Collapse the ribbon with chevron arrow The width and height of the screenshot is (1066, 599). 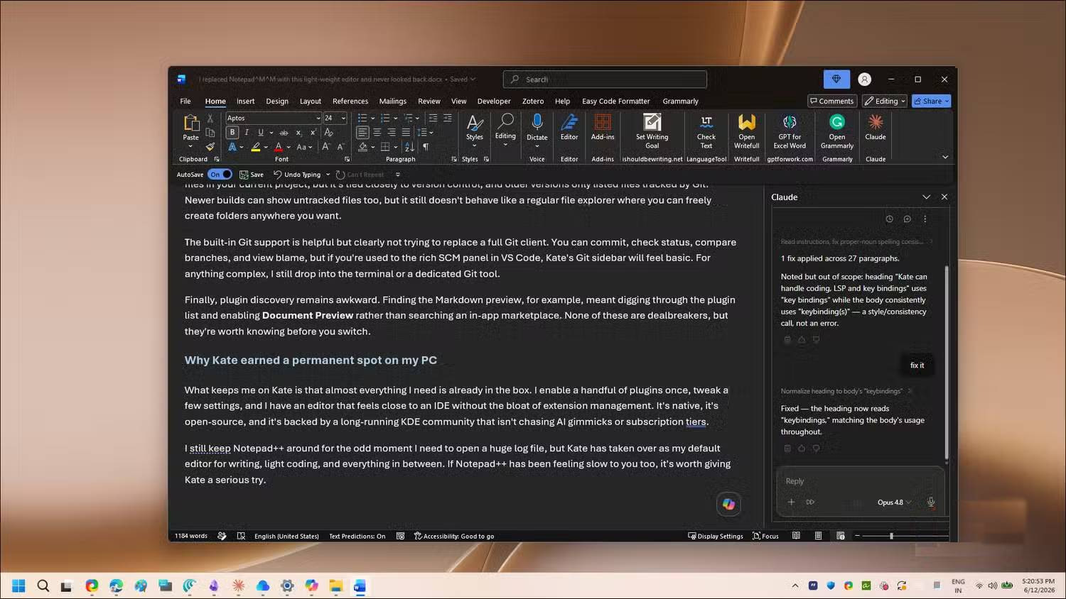point(945,157)
